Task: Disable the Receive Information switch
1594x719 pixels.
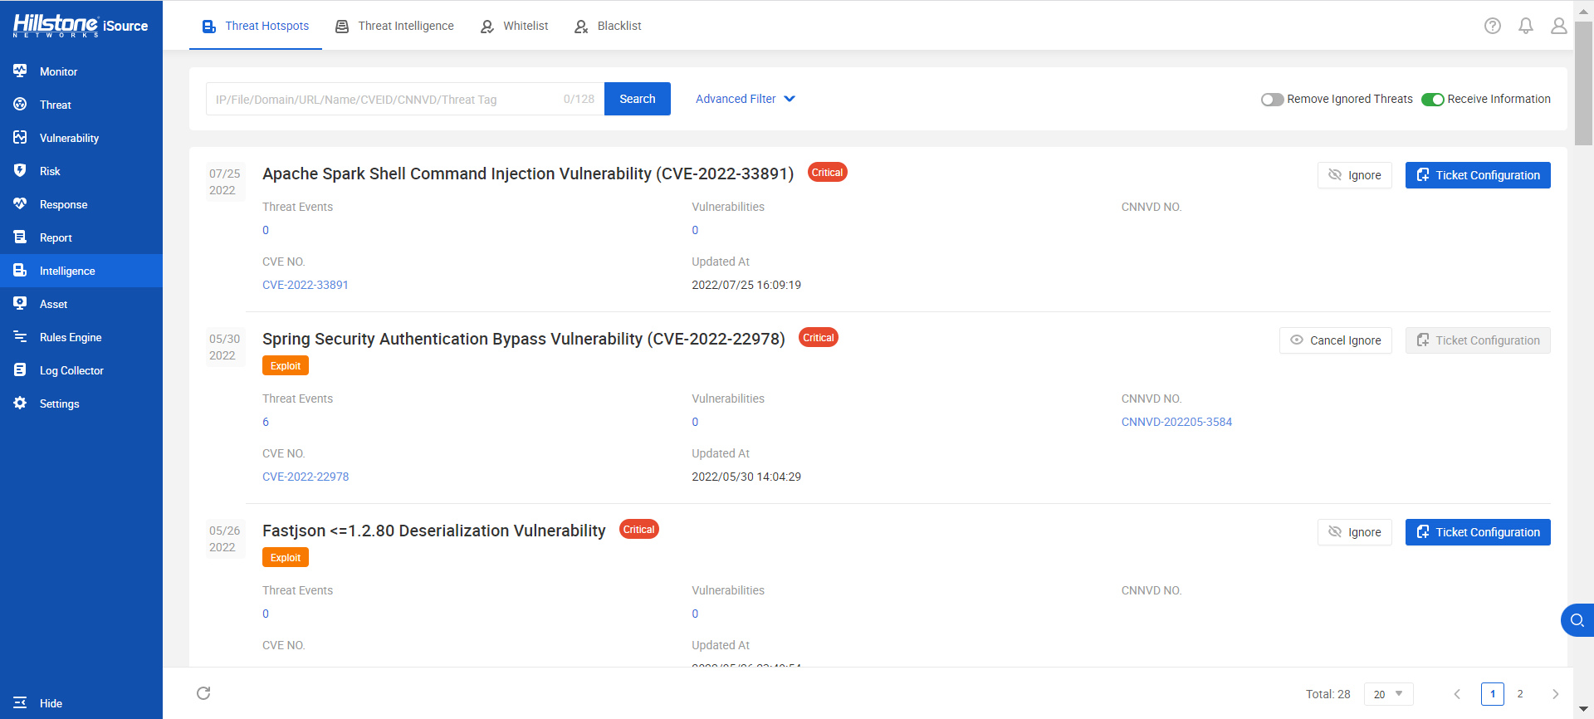Action: click(x=1432, y=100)
